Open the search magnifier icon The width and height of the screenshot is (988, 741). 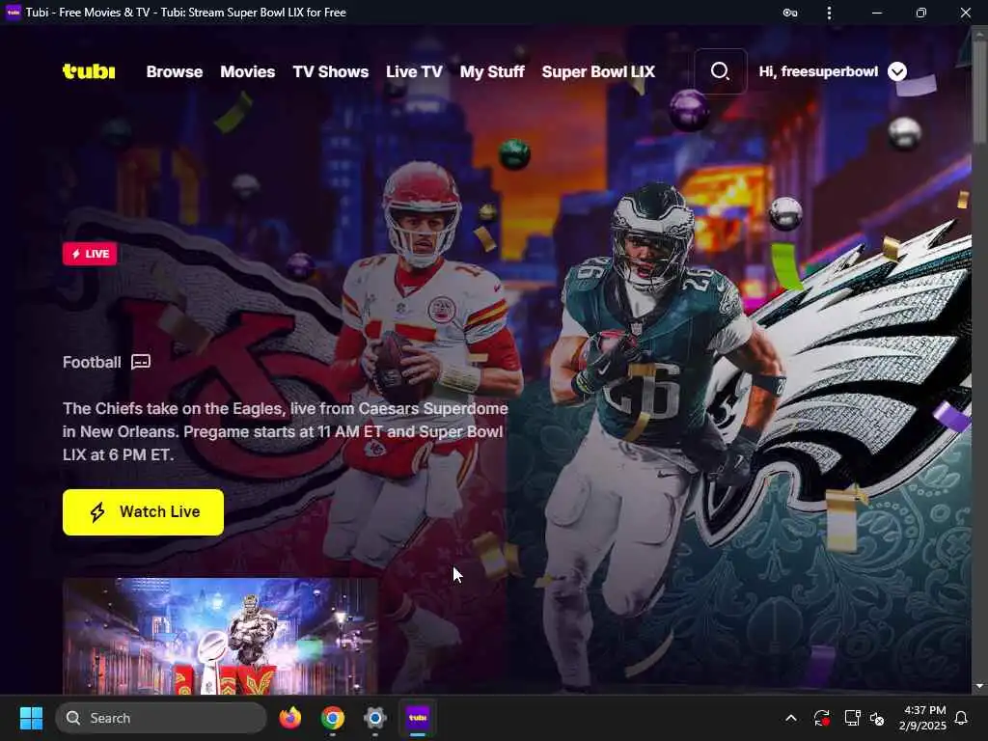(x=720, y=71)
